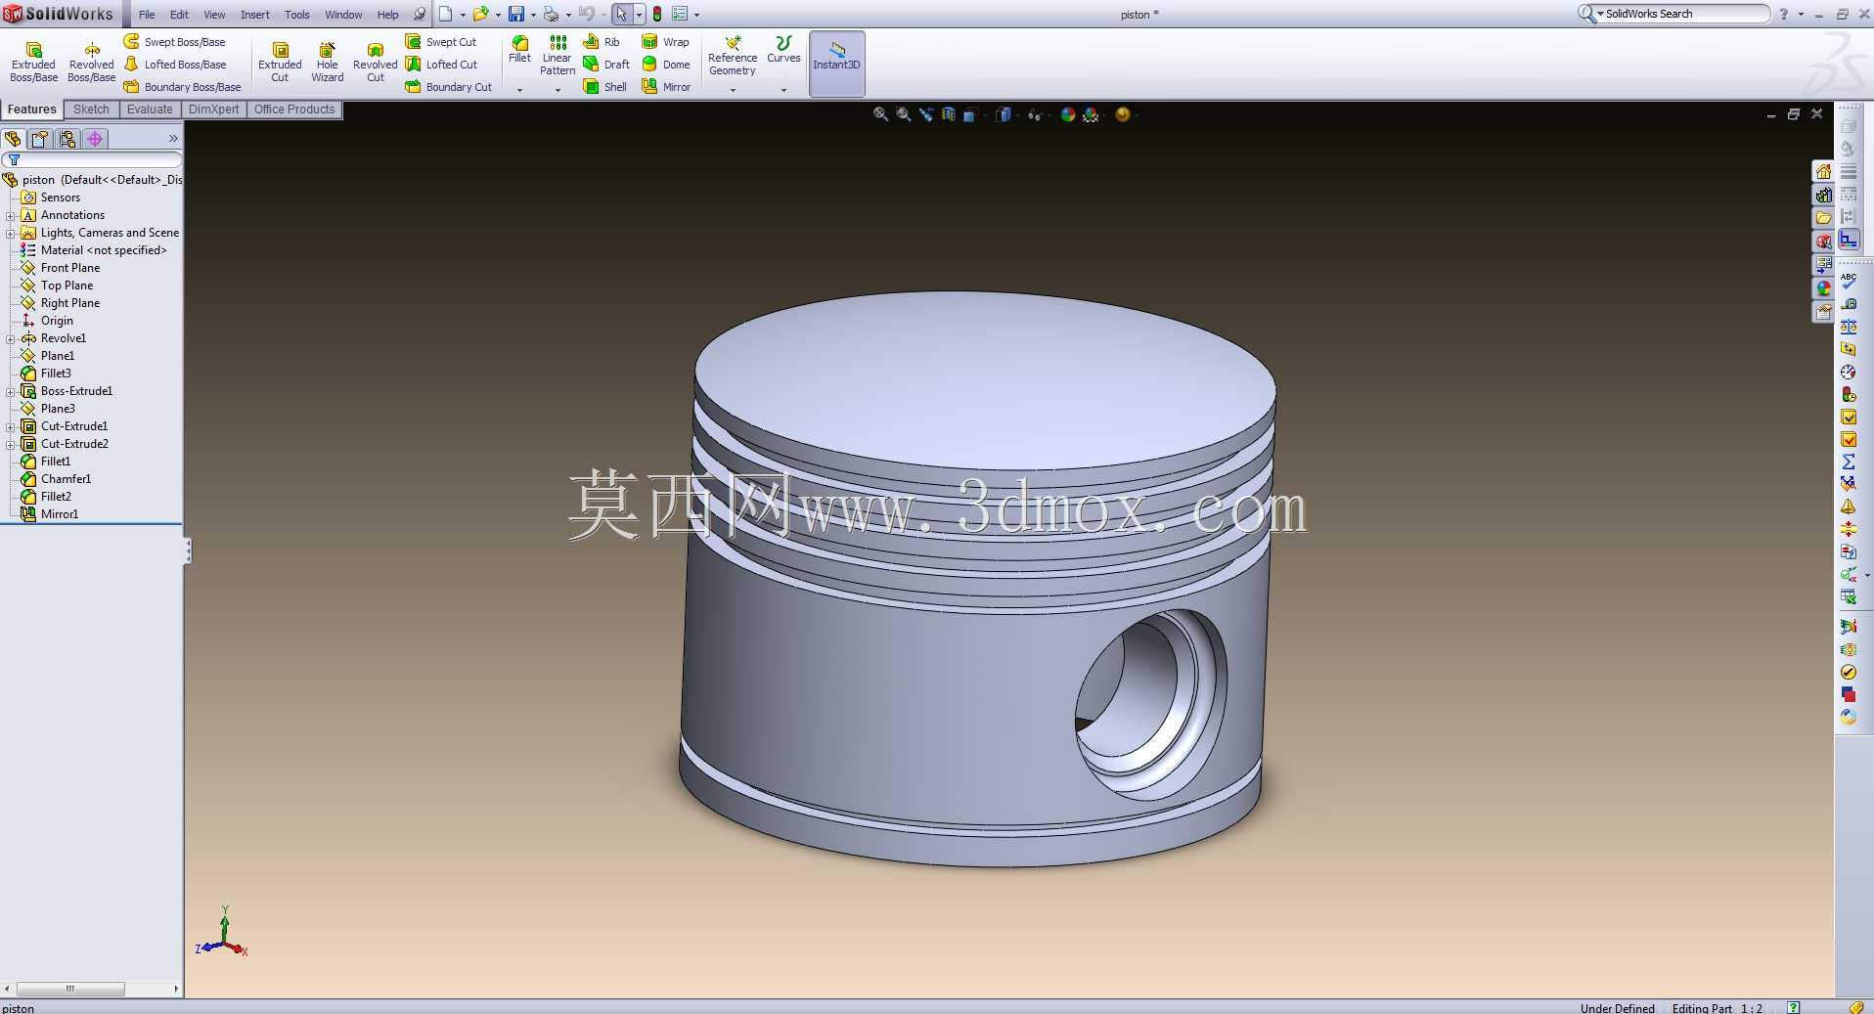The image size is (1874, 1014).
Task: Expand Lights, Cameras and Scene node
Action: tap(10, 233)
